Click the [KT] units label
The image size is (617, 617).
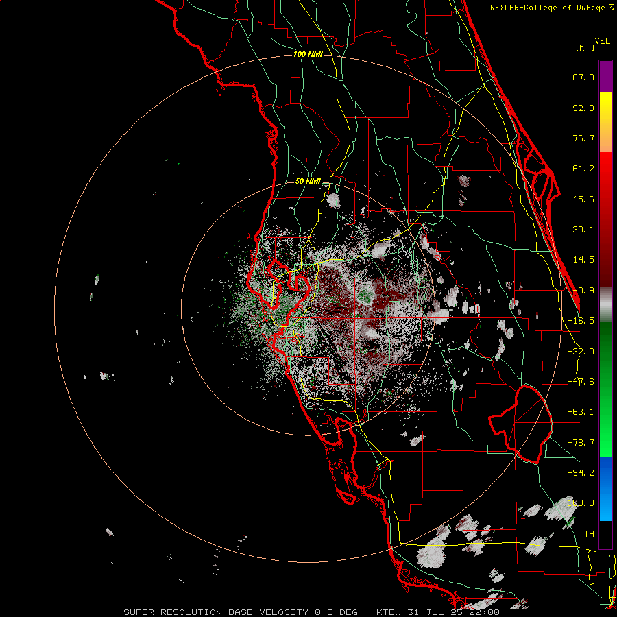coord(585,47)
